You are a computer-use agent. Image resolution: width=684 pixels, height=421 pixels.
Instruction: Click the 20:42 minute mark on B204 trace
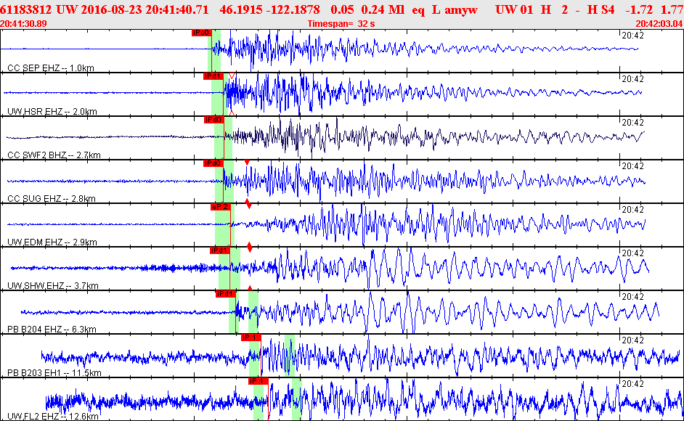pos(632,297)
